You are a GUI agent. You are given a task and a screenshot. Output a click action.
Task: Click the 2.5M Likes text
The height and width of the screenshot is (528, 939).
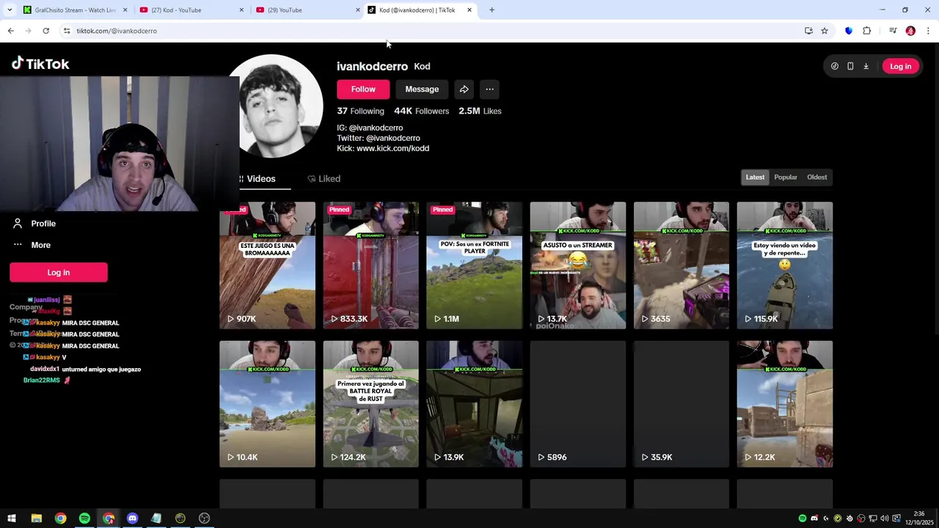click(x=480, y=111)
